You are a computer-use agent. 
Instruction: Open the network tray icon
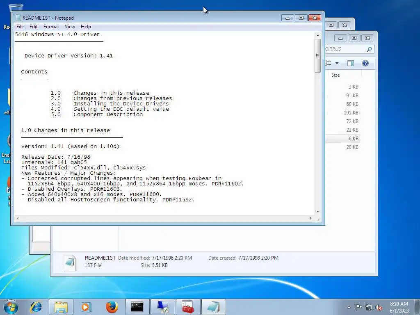[x=369, y=308]
